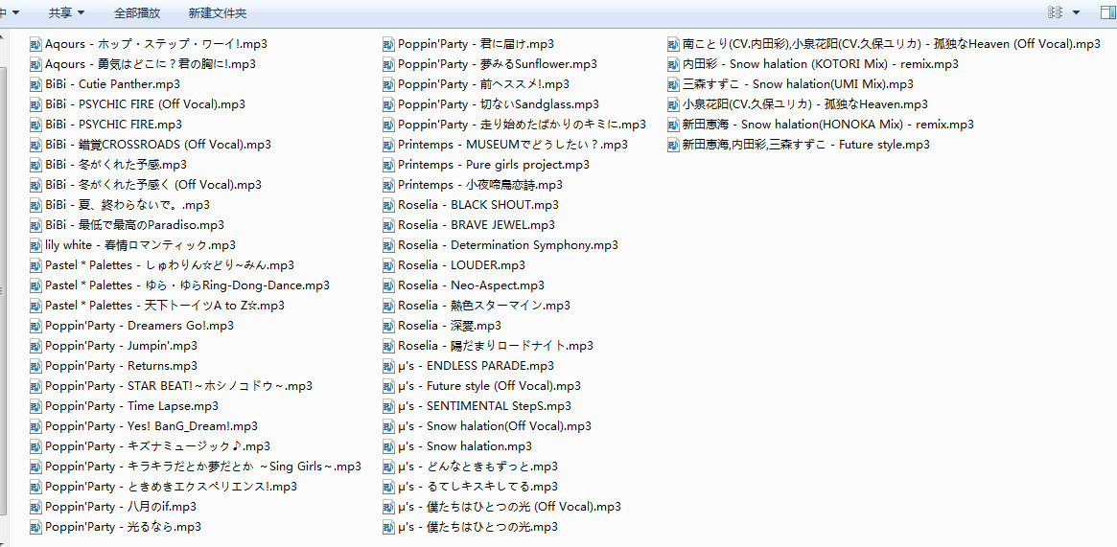1117x547 pixels.
Task: Click file icon beside BiBi - Cutie Panther.mp3
Action: [36, 84]
